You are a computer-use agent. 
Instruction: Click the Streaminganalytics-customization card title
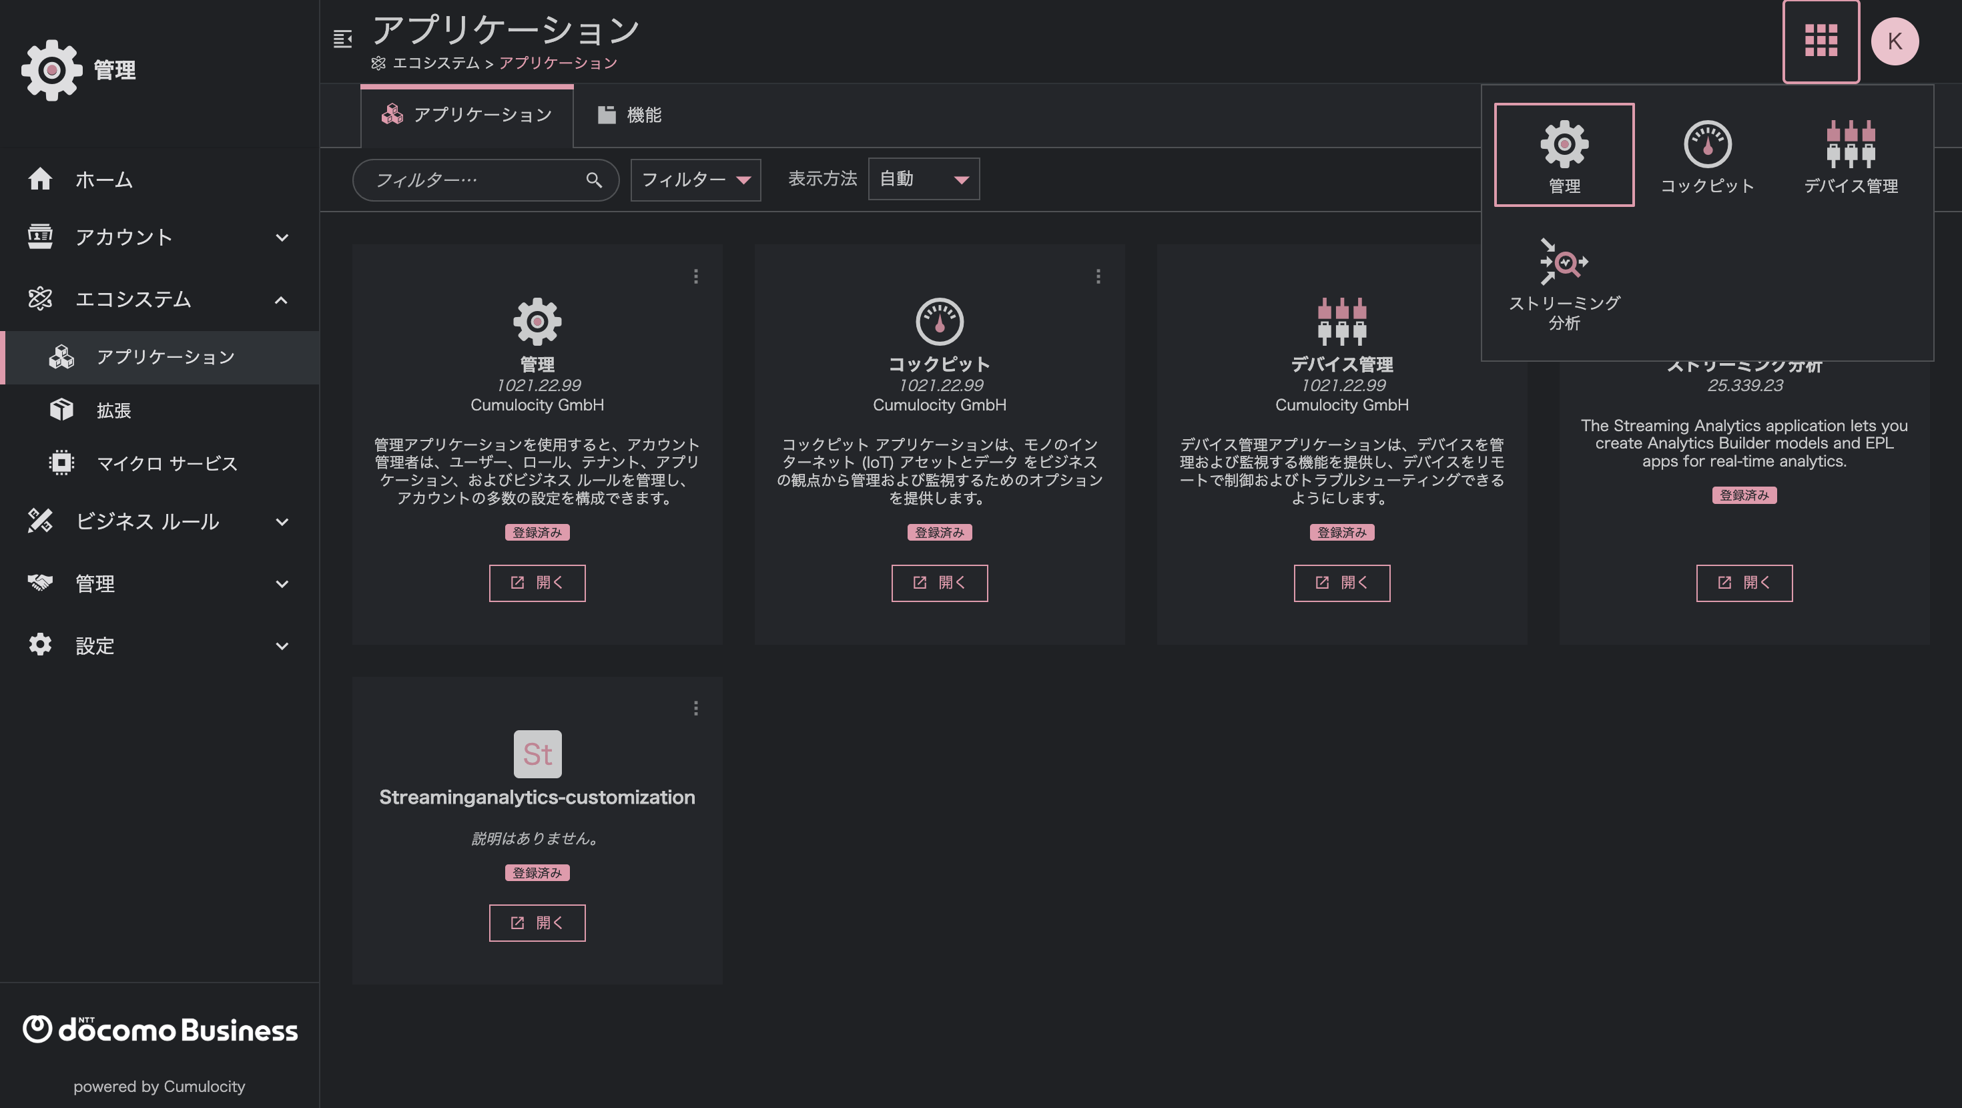(537, 796)
